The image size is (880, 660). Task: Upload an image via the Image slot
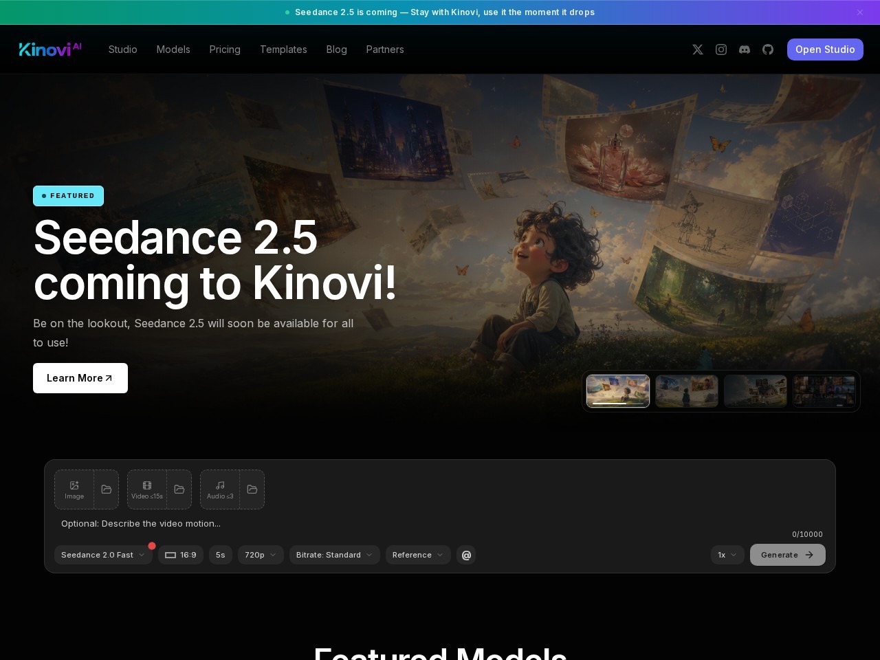[x=74, y=489]
